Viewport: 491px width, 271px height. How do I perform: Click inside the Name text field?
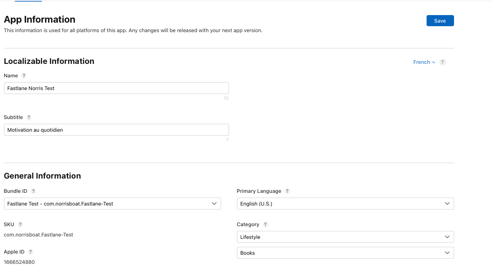click(116, 88)
